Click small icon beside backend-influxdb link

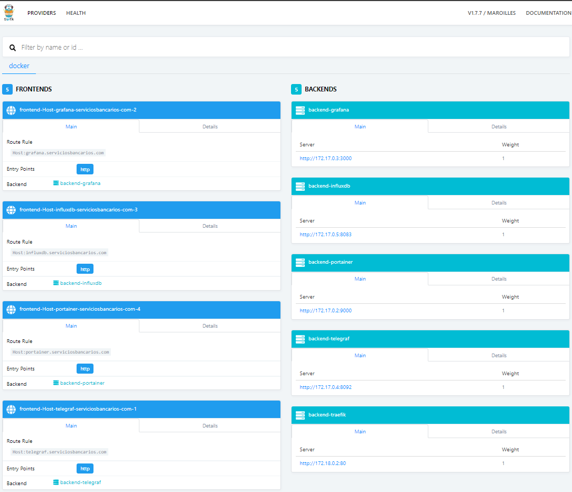coord(56,283)
